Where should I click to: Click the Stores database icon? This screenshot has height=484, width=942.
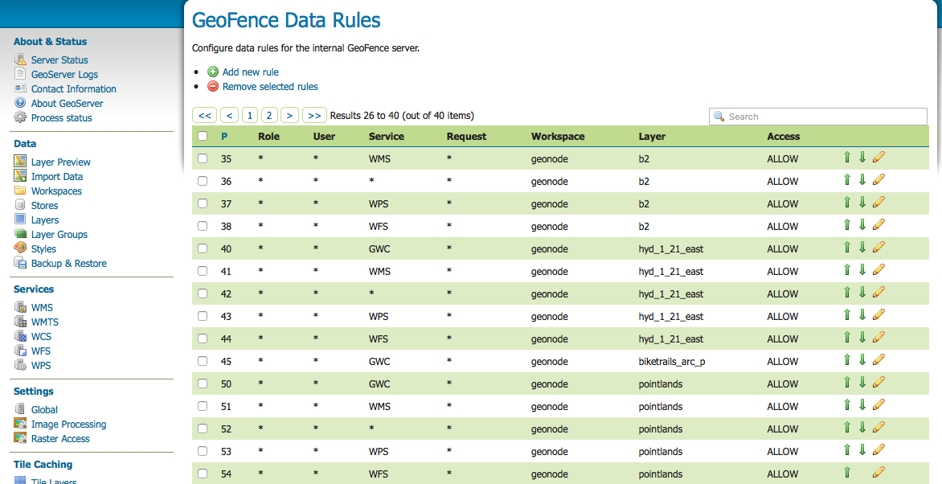click(20, 205)
